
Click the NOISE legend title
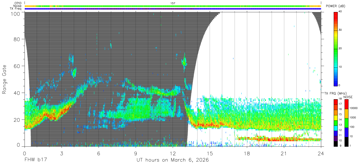click(x=348, y=97)
